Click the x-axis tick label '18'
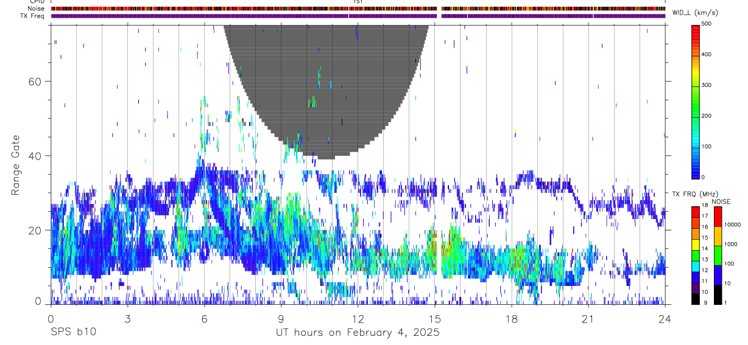 512,318
